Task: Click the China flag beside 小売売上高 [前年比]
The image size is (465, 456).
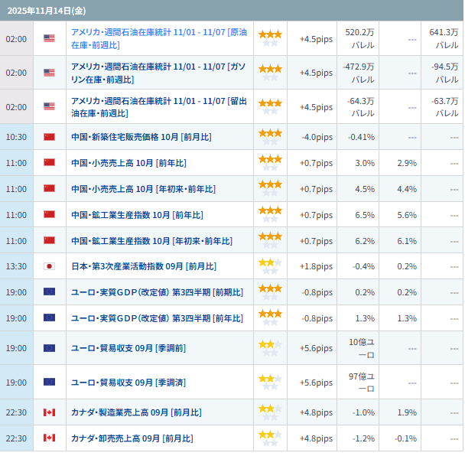Action: (x=50, y=163)
